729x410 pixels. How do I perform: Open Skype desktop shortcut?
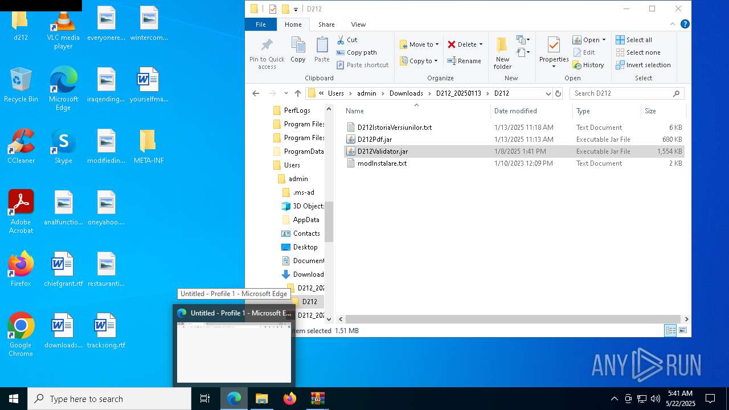pyautogui.click(x=63, y=147)
